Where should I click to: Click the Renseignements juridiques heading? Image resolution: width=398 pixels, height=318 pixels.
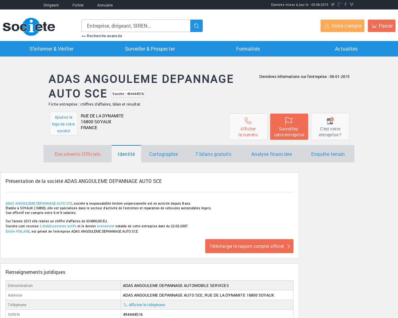point(35,272)
